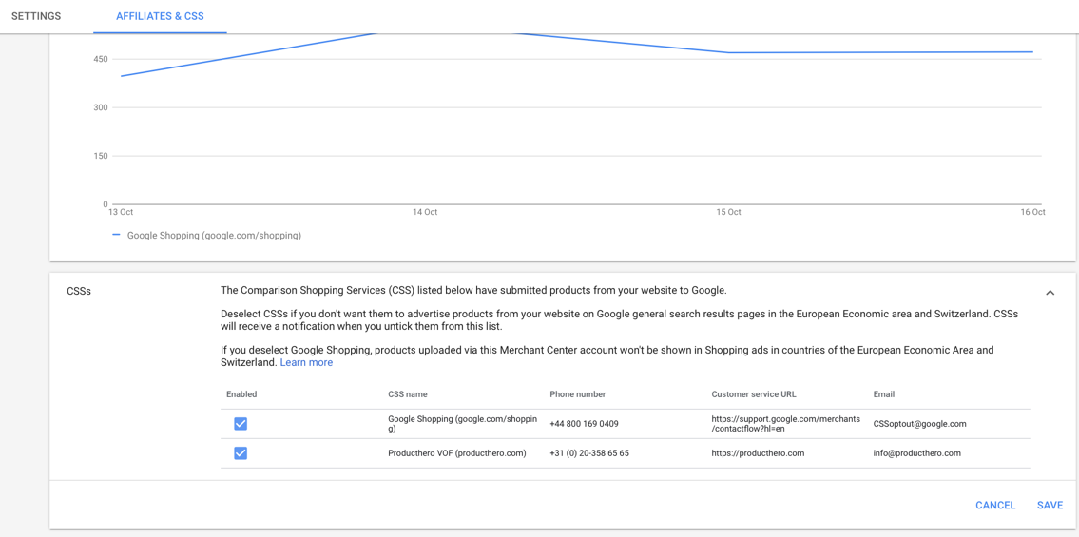The width and height of the screenshot is (1079, 537).
Task: Click the 15 Oct chart axis label
Action: click(728, 212)
